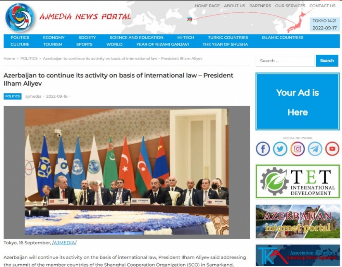Image resolution: width=342 pixels, height=267 pixels.
Task: Open the ABOUT US page
Action: click(x=235, y=6)
